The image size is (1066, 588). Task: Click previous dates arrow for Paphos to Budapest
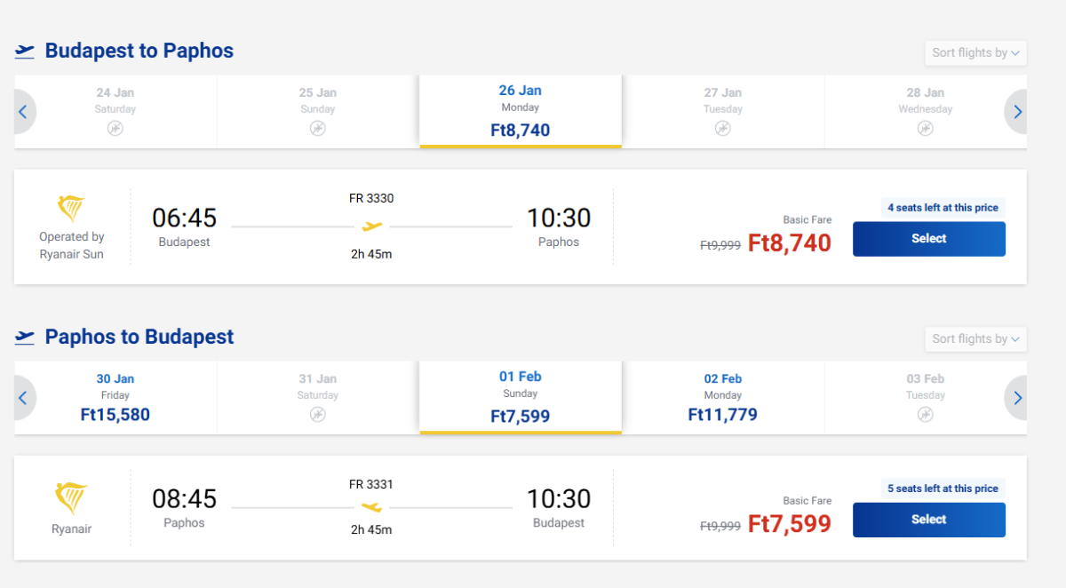pyautogui.click(x=23, y=398)
